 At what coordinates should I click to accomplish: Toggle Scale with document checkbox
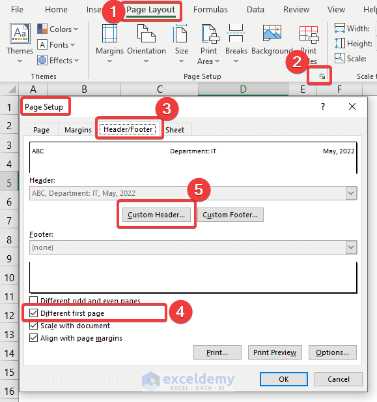pyautogui.click(x=33, y=326)
